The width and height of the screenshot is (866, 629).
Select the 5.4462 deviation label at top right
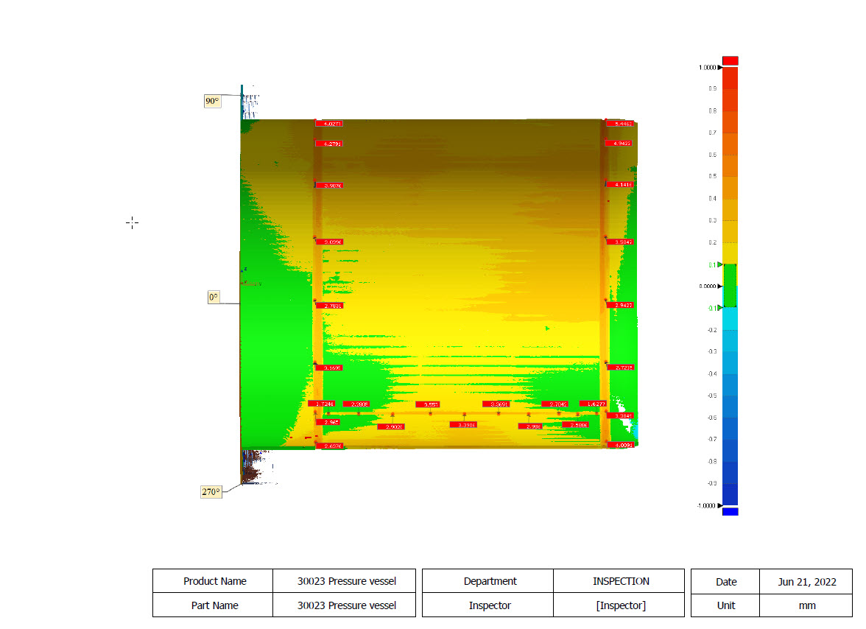[x=620, y=124]
